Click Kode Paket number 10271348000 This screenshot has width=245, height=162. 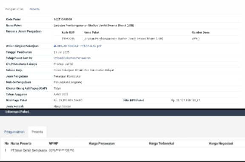63,20
